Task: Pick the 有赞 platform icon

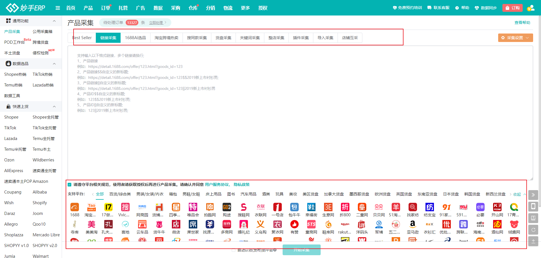Action: pos(294,224)
